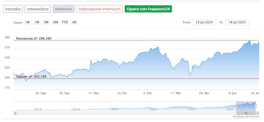Select the Histórica tab

coord(64,9)
